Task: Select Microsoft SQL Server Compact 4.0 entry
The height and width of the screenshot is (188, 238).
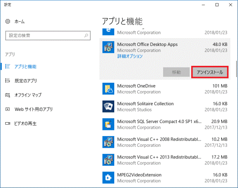Action: [159, 121]
